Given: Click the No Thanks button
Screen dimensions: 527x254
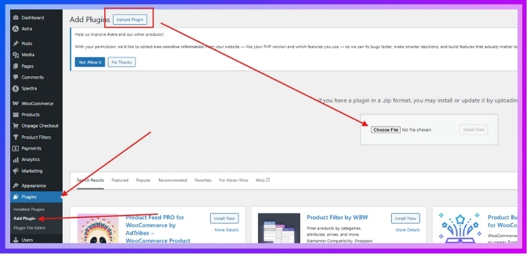Looking at the screenshot, I should point(122,63).
